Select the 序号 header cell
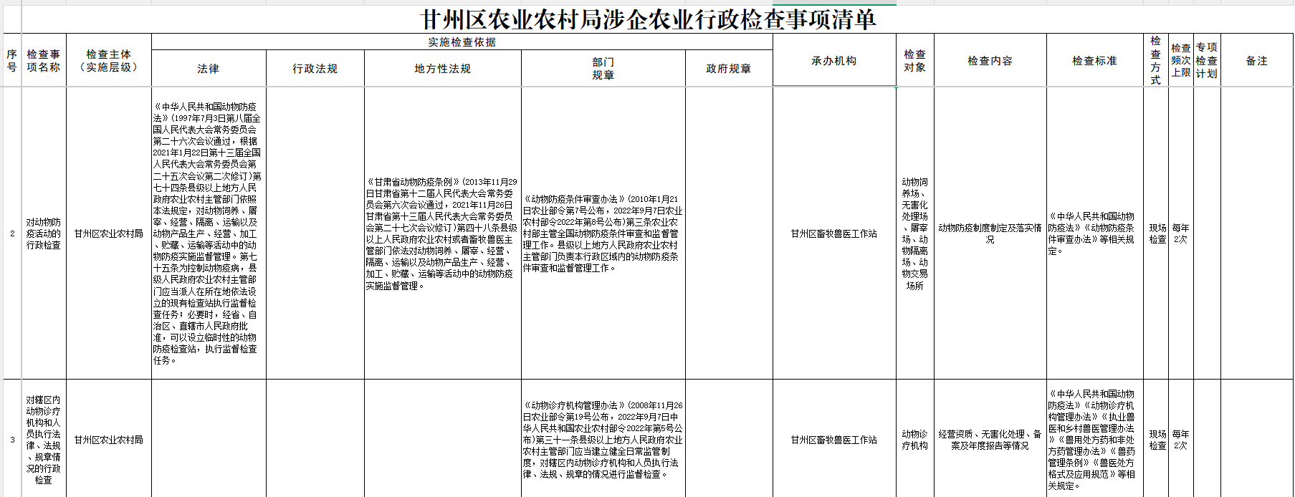This screenshot has width=1295, height=497. click(x=11, y=61)
